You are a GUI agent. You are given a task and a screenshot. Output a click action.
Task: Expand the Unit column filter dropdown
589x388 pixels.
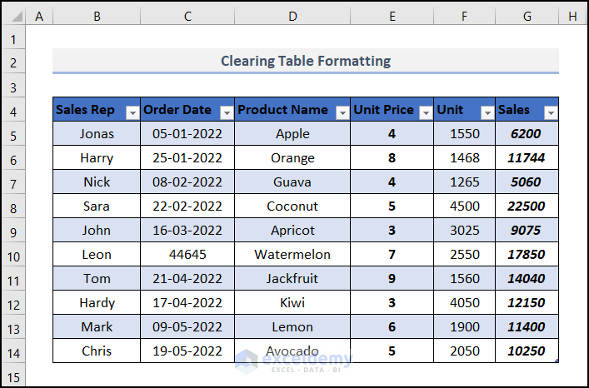click(487, 112)
